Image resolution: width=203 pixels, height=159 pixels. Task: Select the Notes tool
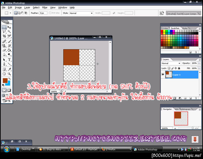coord(4,69)
